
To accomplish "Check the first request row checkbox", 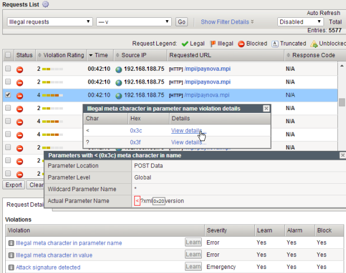I will [8, 69].
